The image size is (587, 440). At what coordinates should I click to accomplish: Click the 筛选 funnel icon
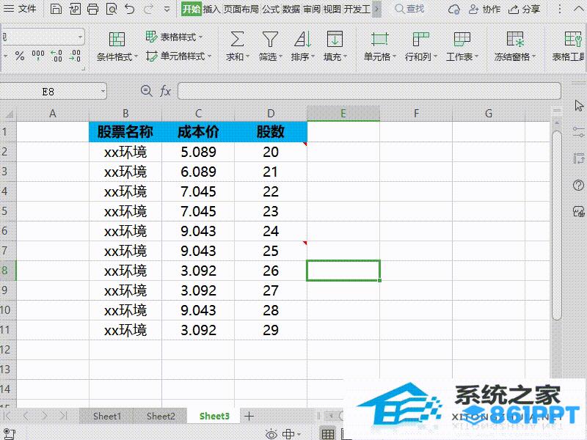pos(270,39)
